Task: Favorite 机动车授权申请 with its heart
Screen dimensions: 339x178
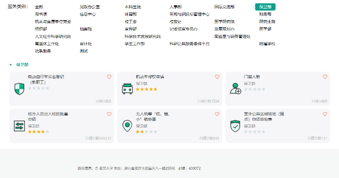Action: click(x=217, y=77)
